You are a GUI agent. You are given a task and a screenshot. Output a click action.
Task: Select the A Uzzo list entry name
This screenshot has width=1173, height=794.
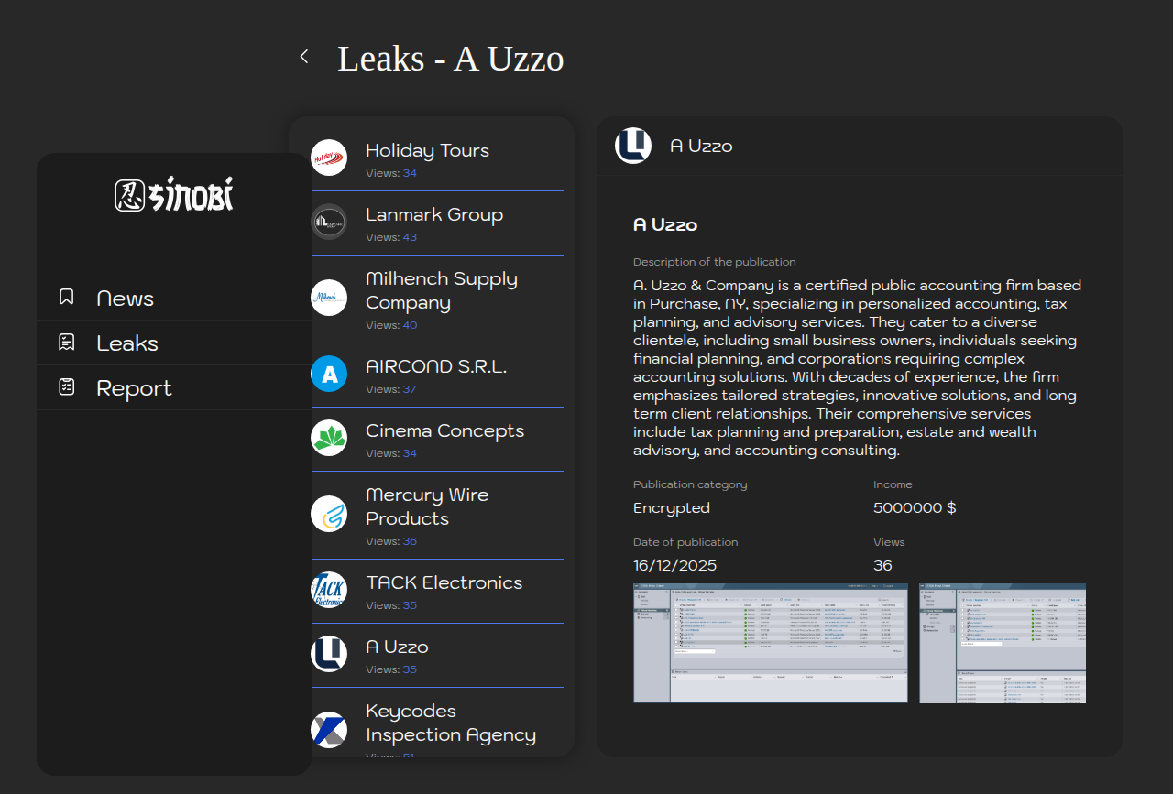(397, 647)
